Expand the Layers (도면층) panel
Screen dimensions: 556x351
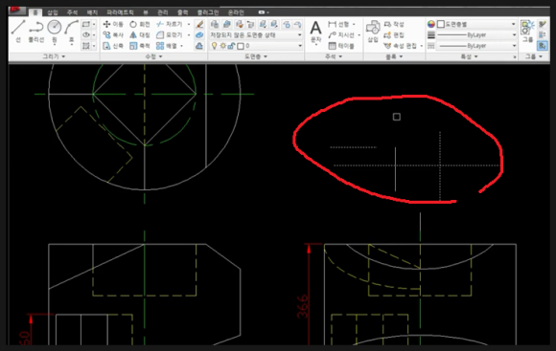[256, 56]
